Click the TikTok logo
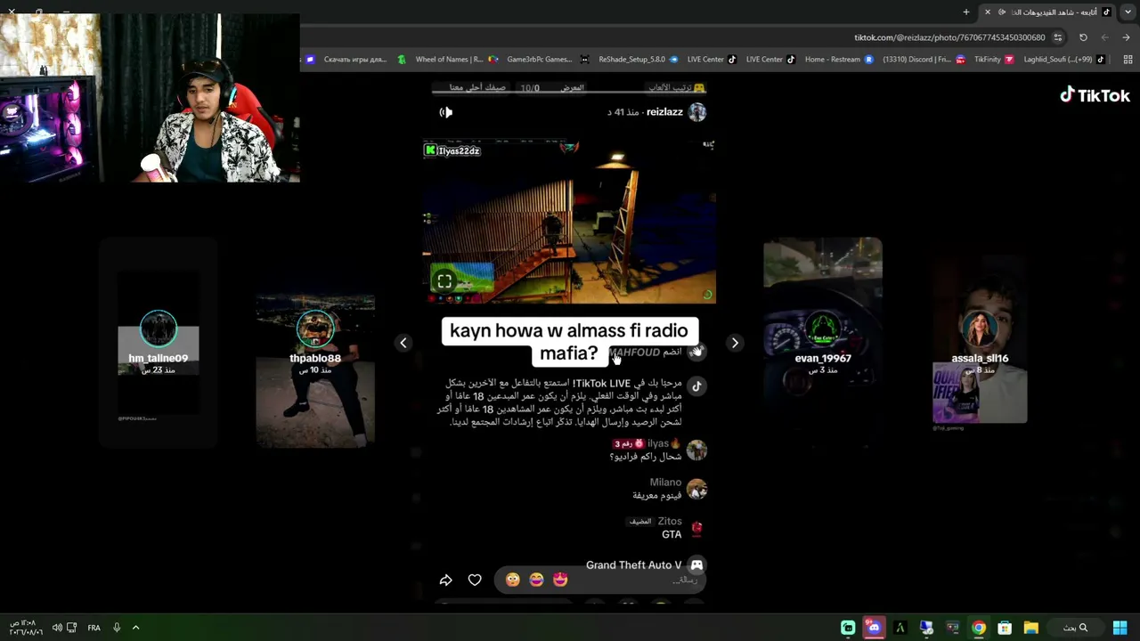1140x641 pixels. coord(1095,95)
